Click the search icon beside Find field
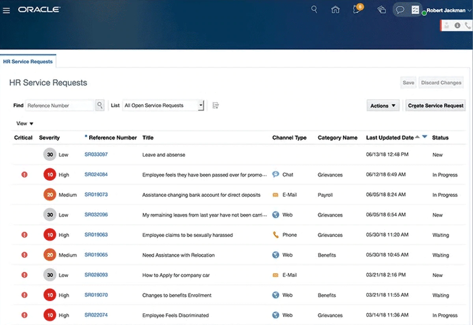 (x=100, y=105)
